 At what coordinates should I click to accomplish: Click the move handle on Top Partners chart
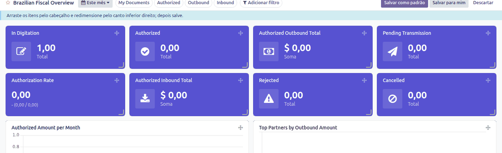488,127
